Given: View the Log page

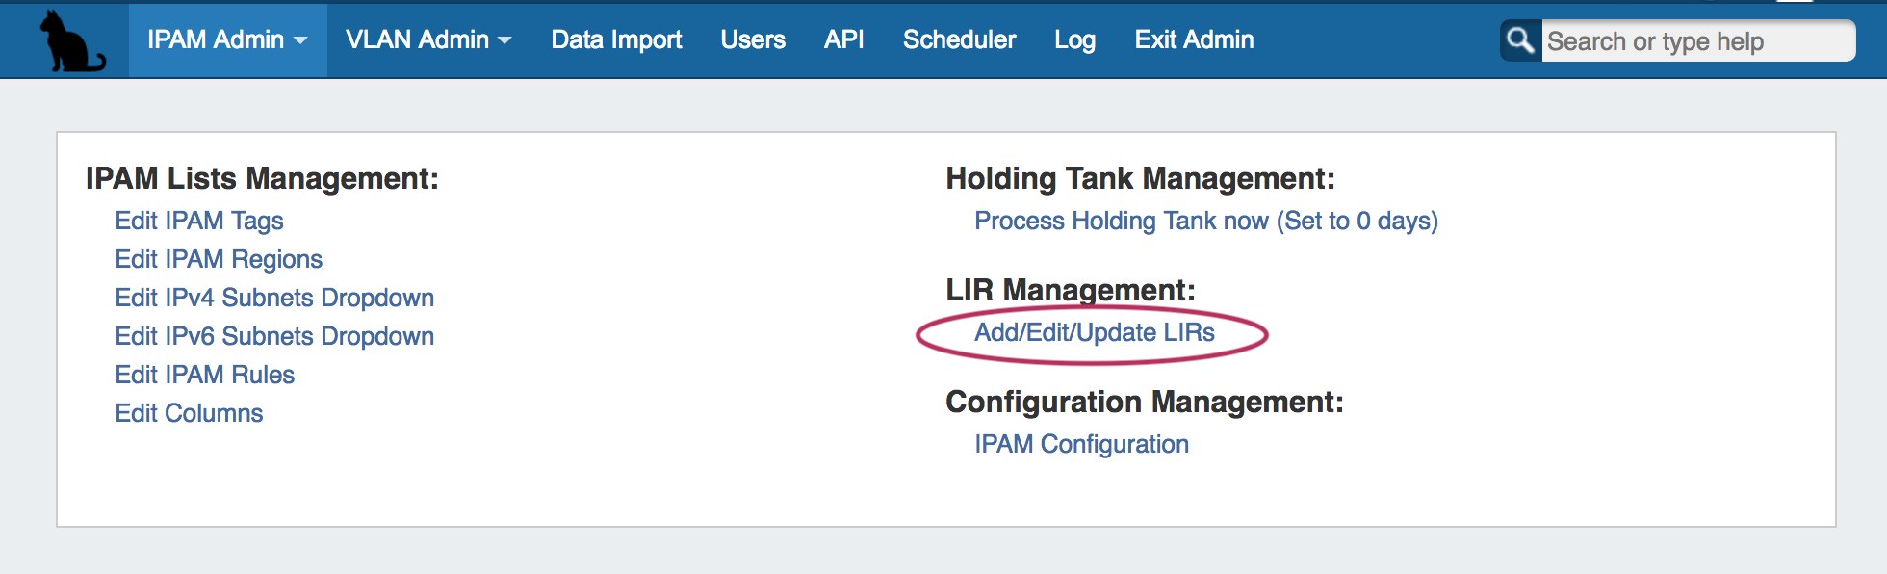Looking at the screenshot, I should click(1074, 39).
